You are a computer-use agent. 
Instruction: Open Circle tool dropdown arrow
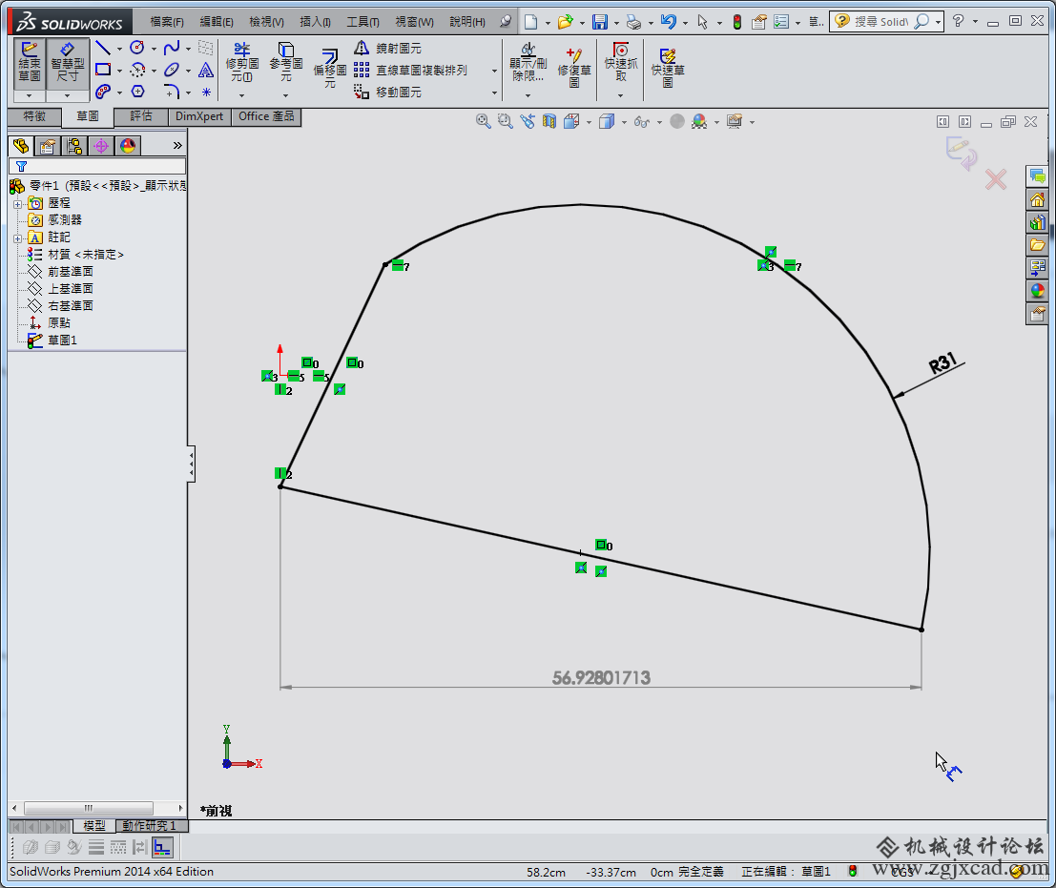pos(154,49)
